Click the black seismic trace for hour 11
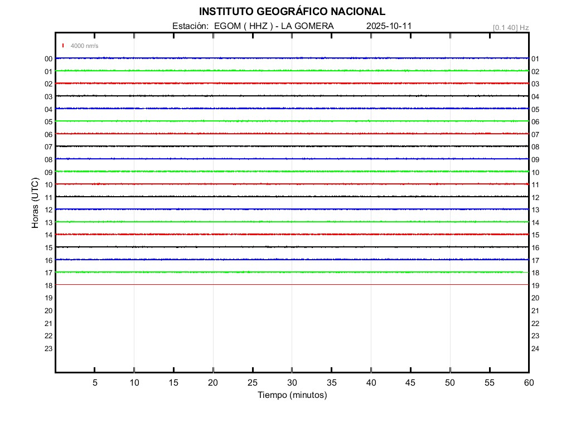 [292, 196]
